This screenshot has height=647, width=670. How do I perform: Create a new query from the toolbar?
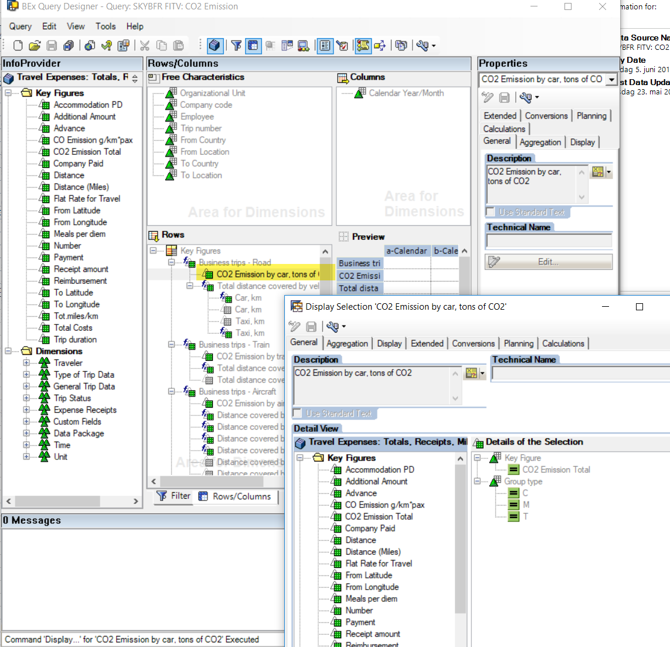pos(18,45)
